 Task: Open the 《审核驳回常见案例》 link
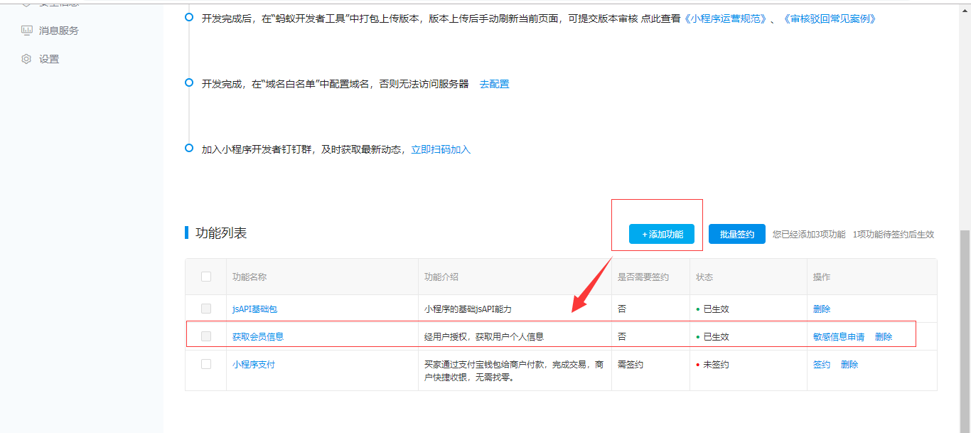(830, 18)
